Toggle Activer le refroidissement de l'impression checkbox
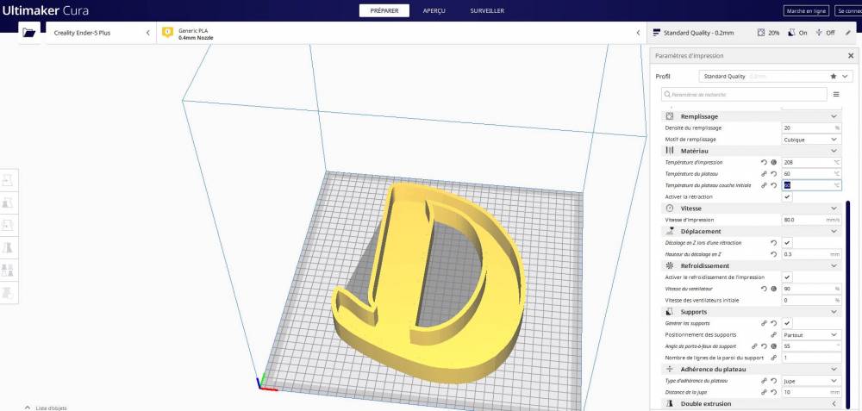 click(787, 277)
